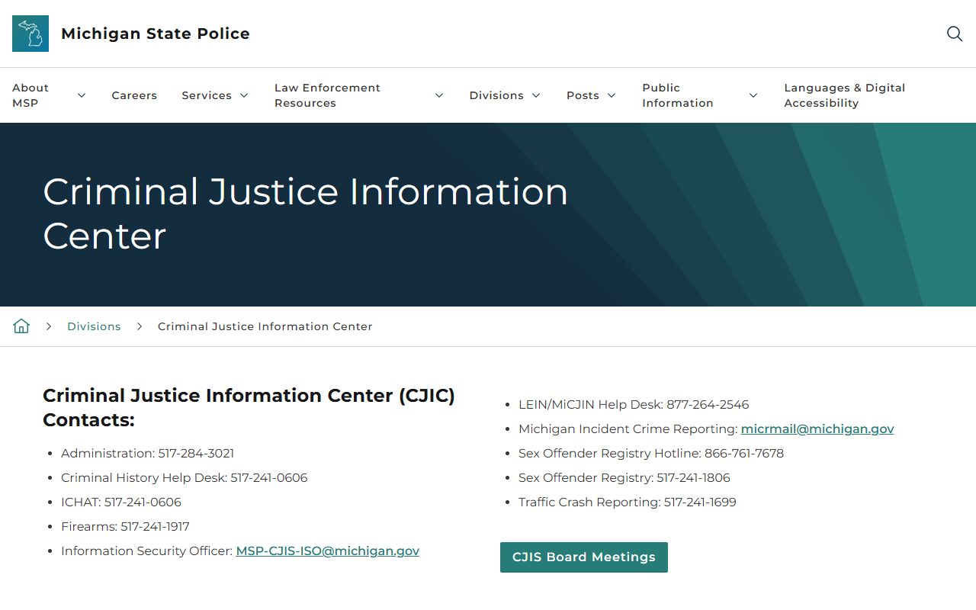
Task: Click Traffic Crash Reporting: 517-241-1699
Action: (x=628, y=502)
